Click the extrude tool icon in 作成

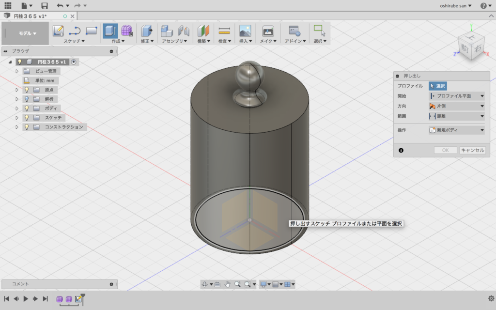point(110,31)
